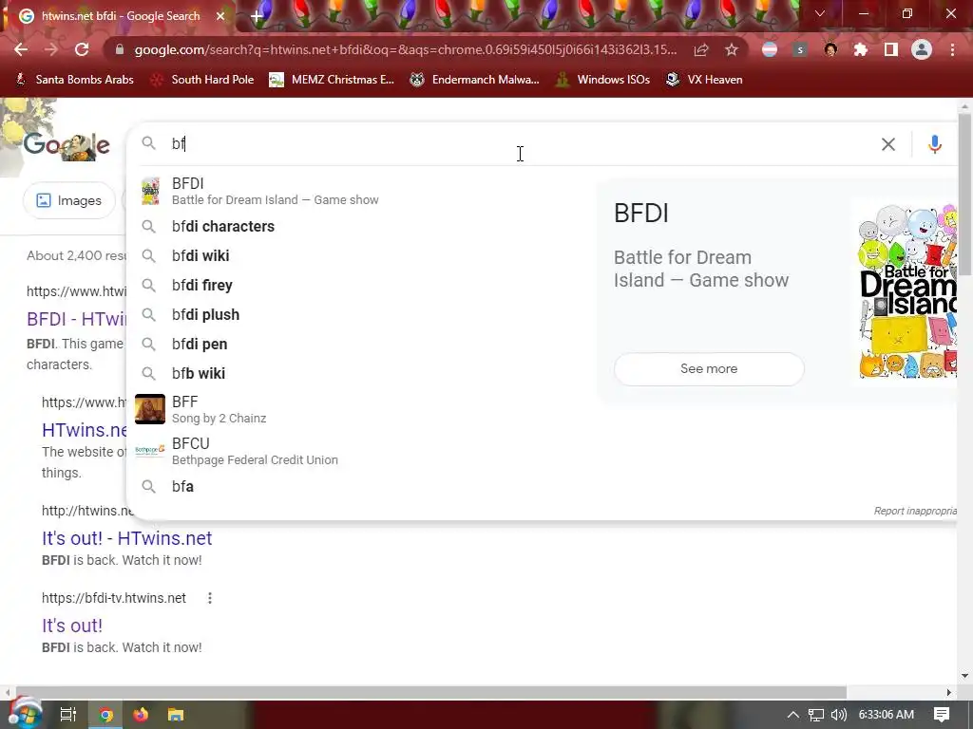
Task: Click the share page icon in address bar
Action: [701, 49]
